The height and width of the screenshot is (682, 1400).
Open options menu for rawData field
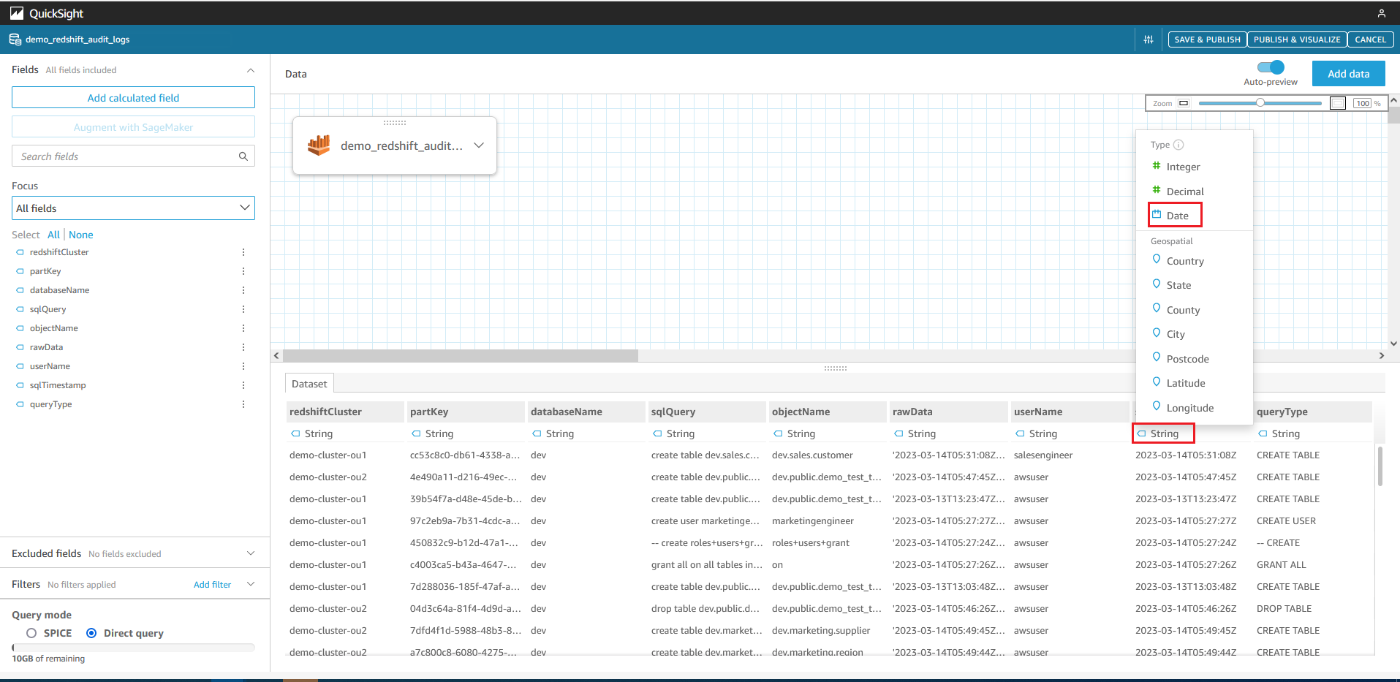point(243,347)
